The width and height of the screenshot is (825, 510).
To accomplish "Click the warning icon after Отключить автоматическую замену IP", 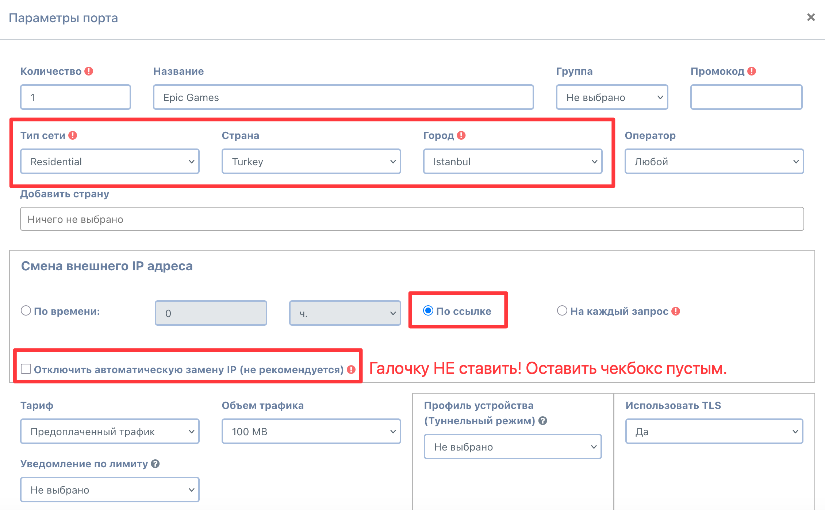I will pyautogui.click(x=351, y=370).
